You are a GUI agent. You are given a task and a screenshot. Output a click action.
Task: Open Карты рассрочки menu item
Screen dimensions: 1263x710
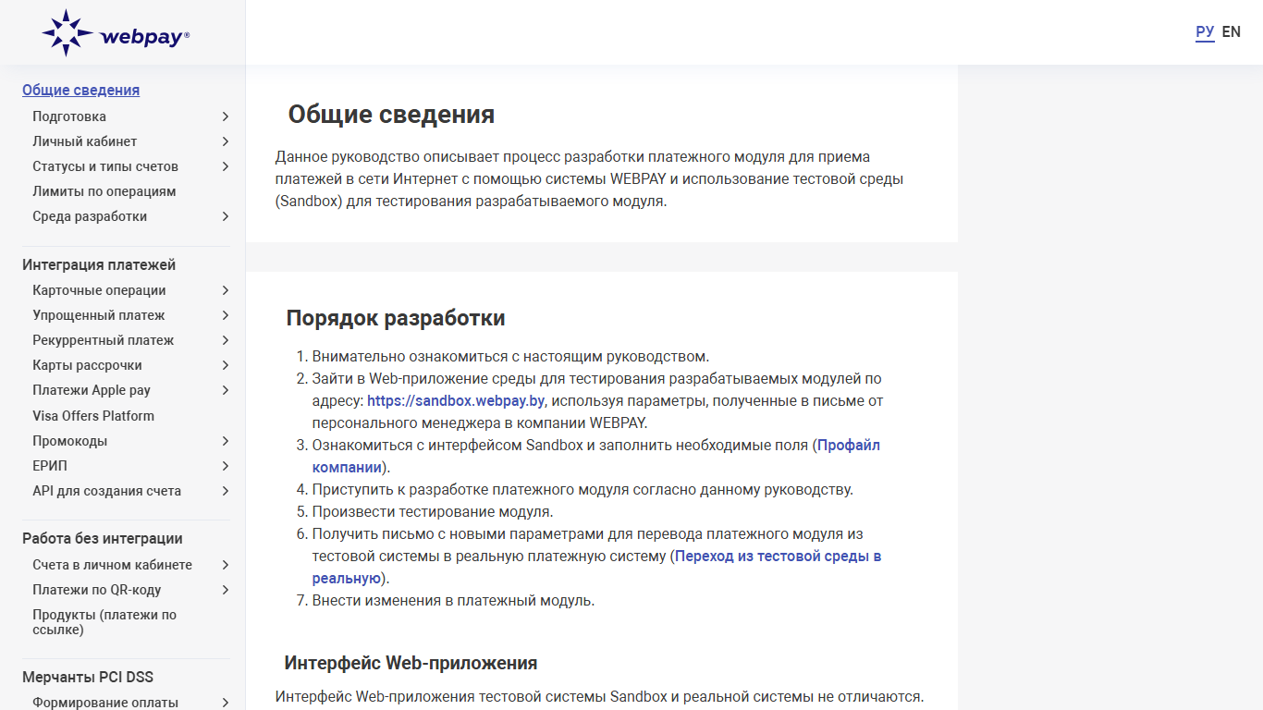click(x=88, y=365)
